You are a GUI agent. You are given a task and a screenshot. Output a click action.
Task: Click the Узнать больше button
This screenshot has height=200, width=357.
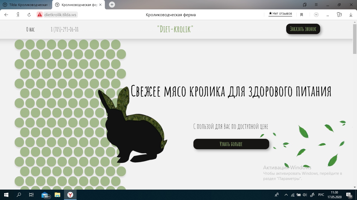click(231, 144)
